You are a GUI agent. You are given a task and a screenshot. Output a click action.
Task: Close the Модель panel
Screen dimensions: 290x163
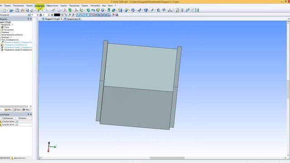coord(31,19)
